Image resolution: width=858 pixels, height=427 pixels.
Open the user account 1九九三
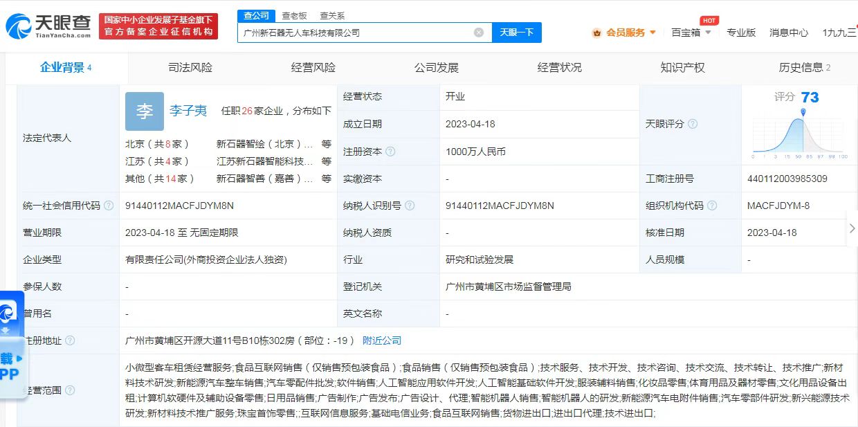pyautogui.click(x=839, y=33)
